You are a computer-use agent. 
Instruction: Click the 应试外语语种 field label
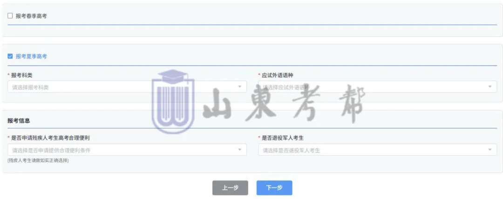click(278, 75)
